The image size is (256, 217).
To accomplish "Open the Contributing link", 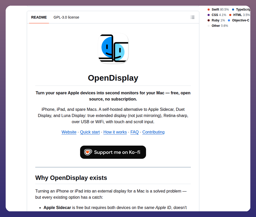I will pyautogui.click(x=153, y=132).
